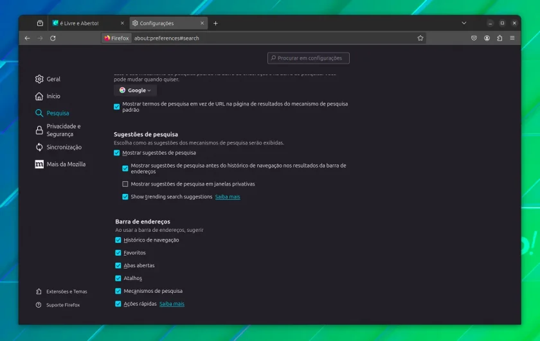Click the Início home icon
Image resolution: width=540 pixels, height=341 pixels.
coord(39,96)
